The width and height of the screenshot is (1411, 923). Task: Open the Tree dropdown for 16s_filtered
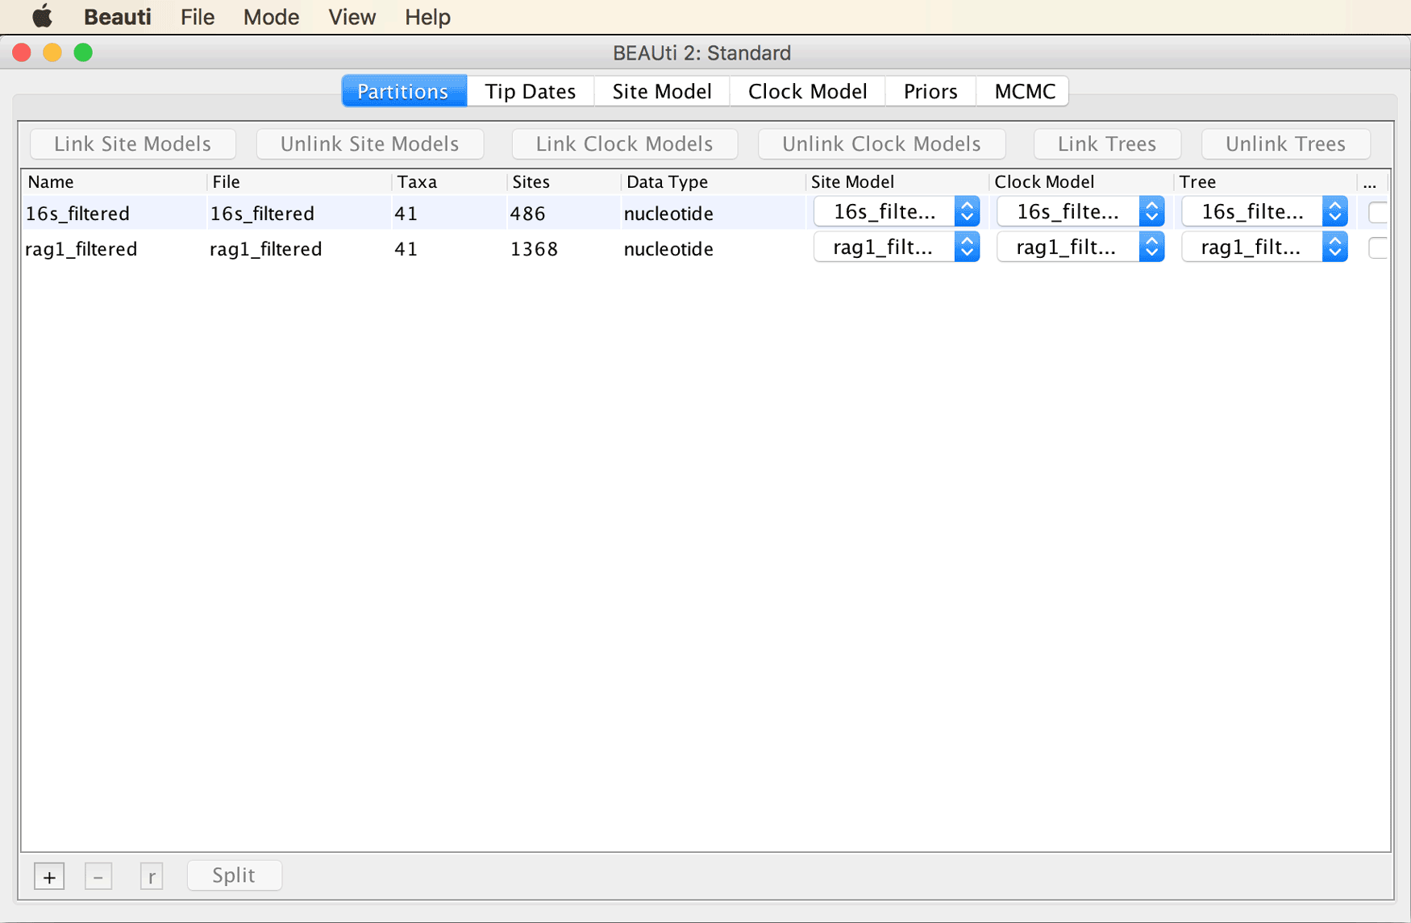pos(1264,212)
